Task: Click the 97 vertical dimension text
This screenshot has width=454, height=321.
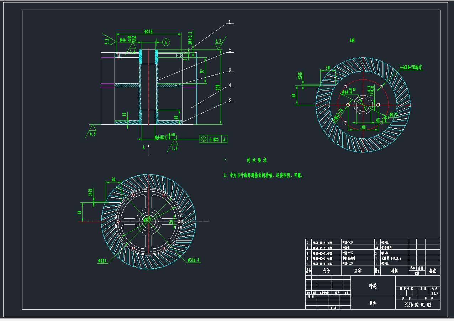Action: (x=202, y=71)
